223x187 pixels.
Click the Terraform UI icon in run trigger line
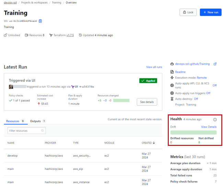click(73, 87)
